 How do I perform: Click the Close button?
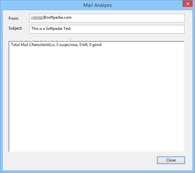point(171,160)
